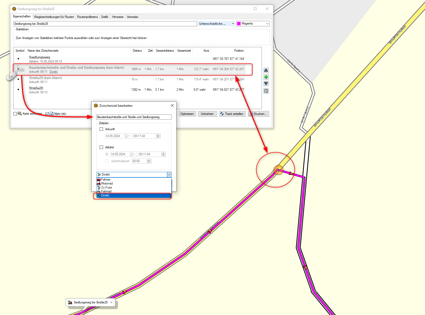Open the Unterschiedliche profile dropdown
This screenshot has width=425, height=315.
click(x=216, y=24)
